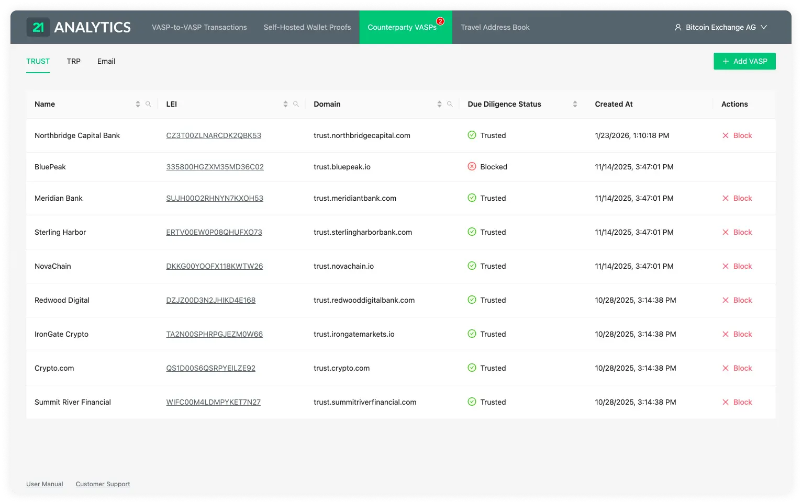
Task: Click the Created At column header
Action: (614, 104)
